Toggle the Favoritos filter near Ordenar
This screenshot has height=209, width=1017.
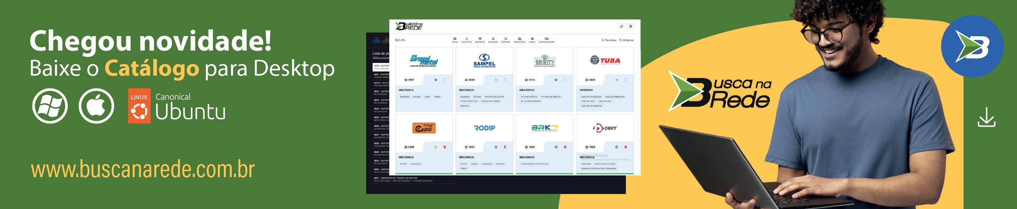[609, 40]
